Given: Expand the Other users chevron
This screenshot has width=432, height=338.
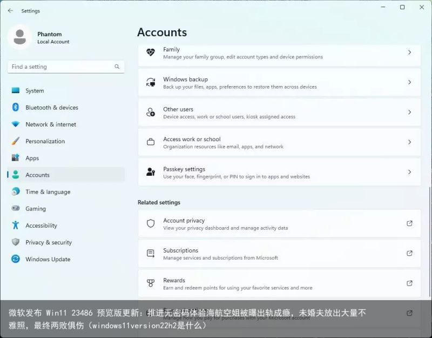Looking at the screenshot, I should click(409, 112).
